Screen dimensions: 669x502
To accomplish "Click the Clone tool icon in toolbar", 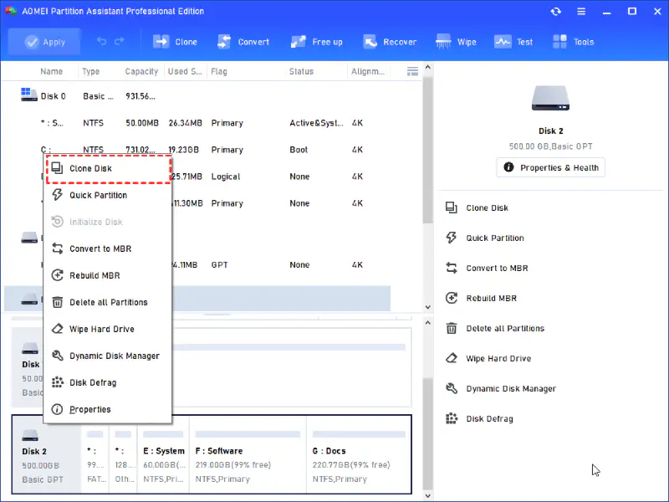I will 161,42.
